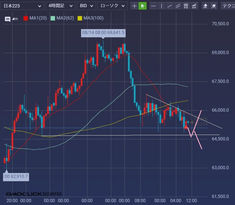Click the 70,500.0 price axis label

click(220, 24)
